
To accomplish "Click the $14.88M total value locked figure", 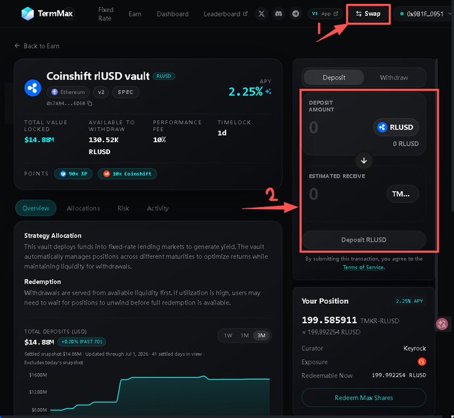I will 39,140.
